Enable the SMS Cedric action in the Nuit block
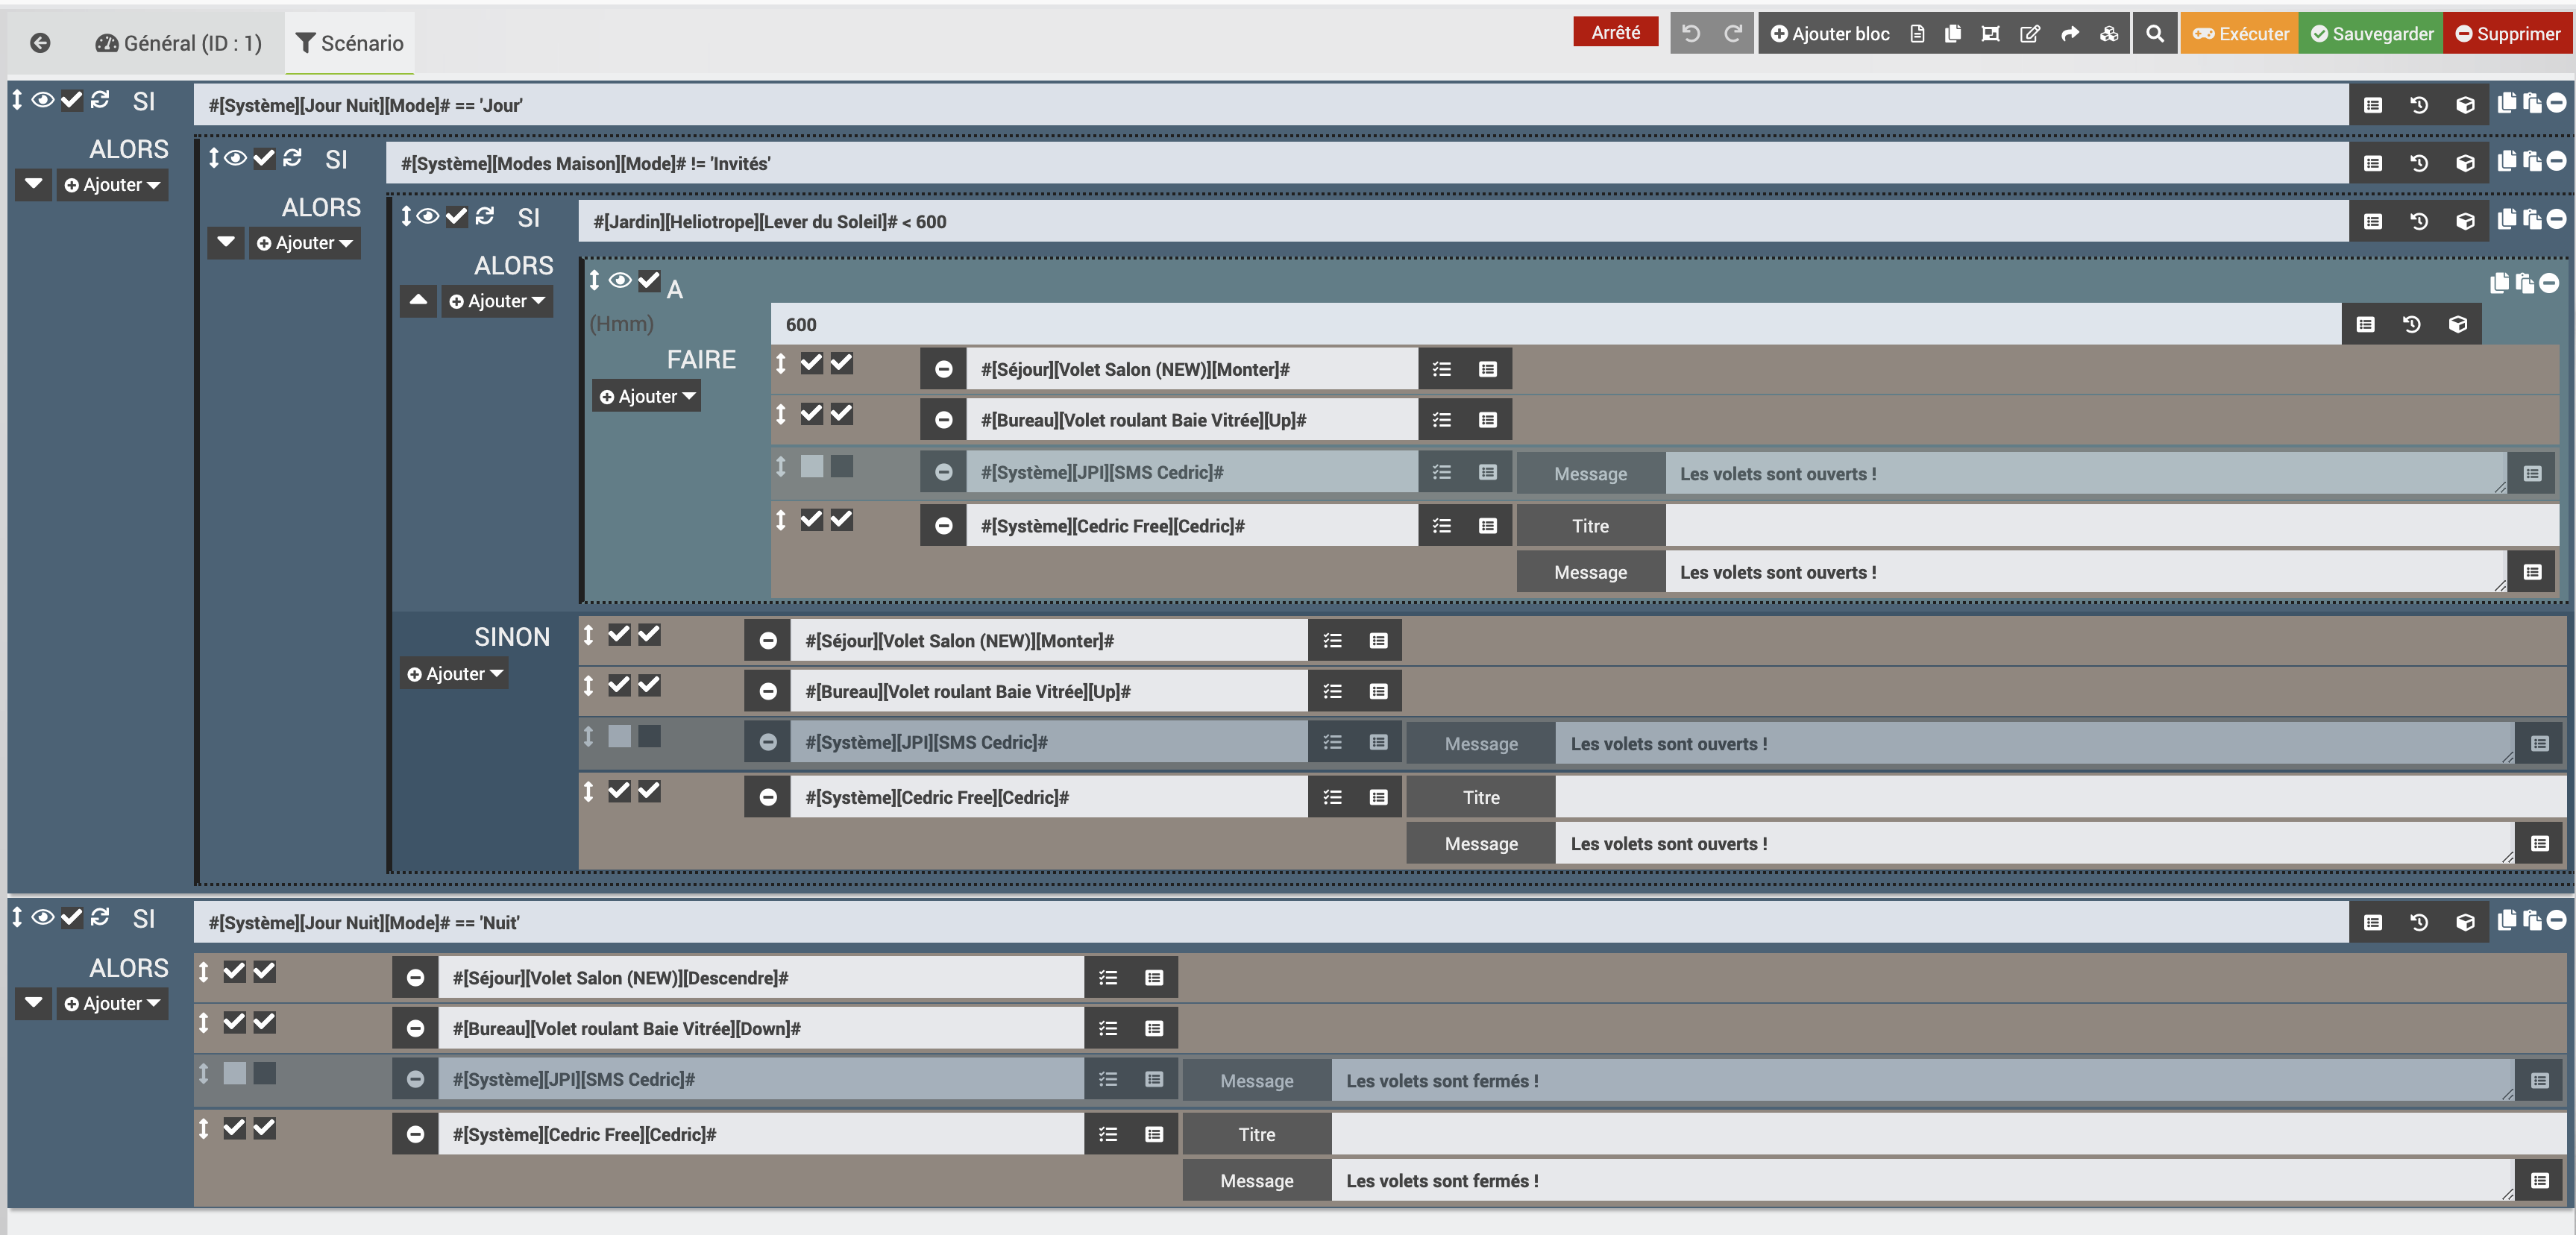Viewport: 2576px width, 1235px height. [x=234, y=1073]
